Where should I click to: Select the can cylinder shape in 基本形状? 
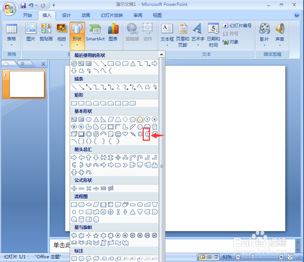point(154,127)
